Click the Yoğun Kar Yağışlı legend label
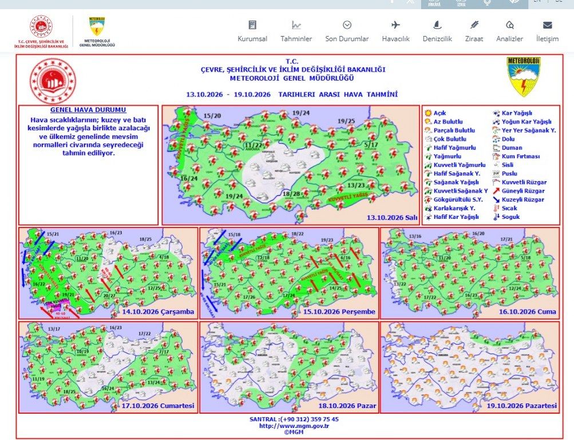 pyautogui.click(x=527, y=121)
